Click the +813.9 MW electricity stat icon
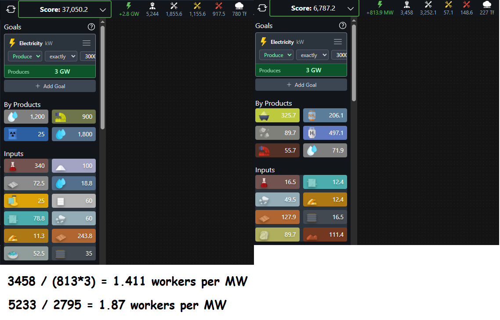500x320 pixels. (380, 4)
